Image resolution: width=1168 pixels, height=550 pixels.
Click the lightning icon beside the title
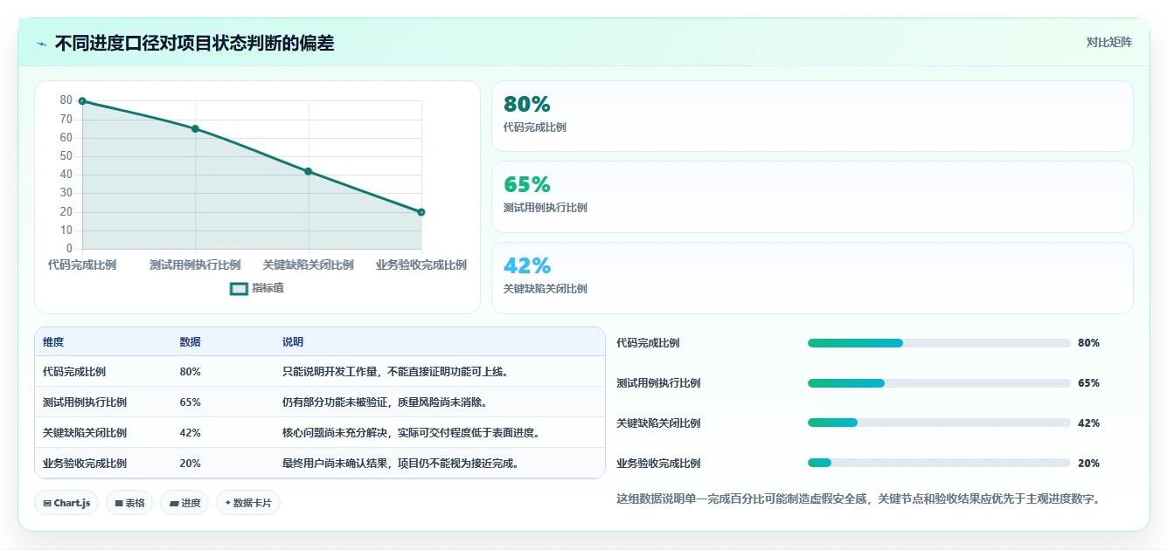[x=42, y=44]
